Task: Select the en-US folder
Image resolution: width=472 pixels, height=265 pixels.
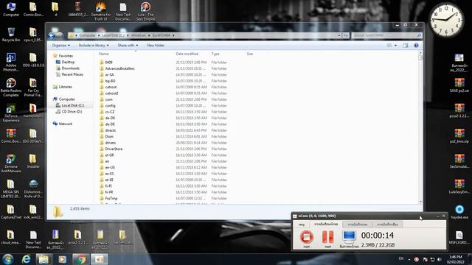Action: pos(110,168)
